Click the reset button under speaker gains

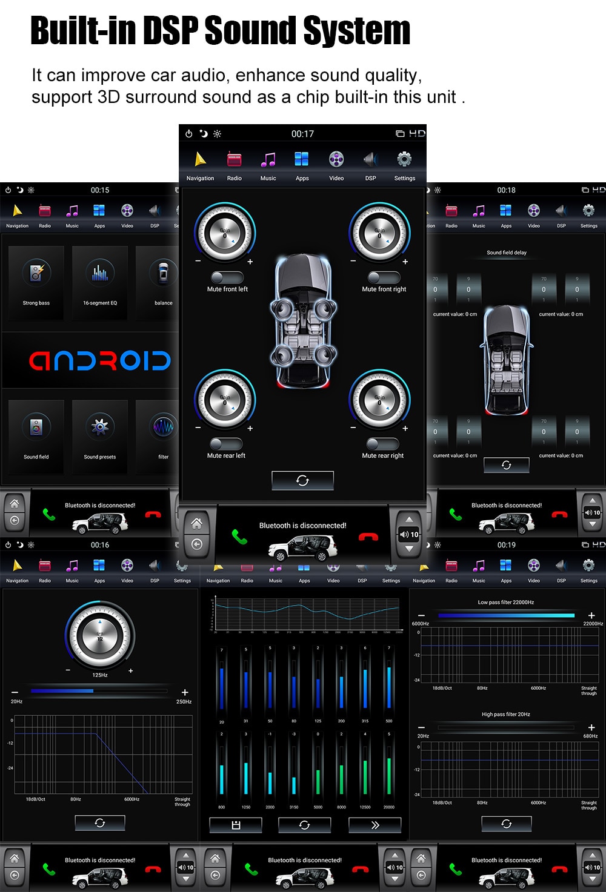click(x=302, y=480)
